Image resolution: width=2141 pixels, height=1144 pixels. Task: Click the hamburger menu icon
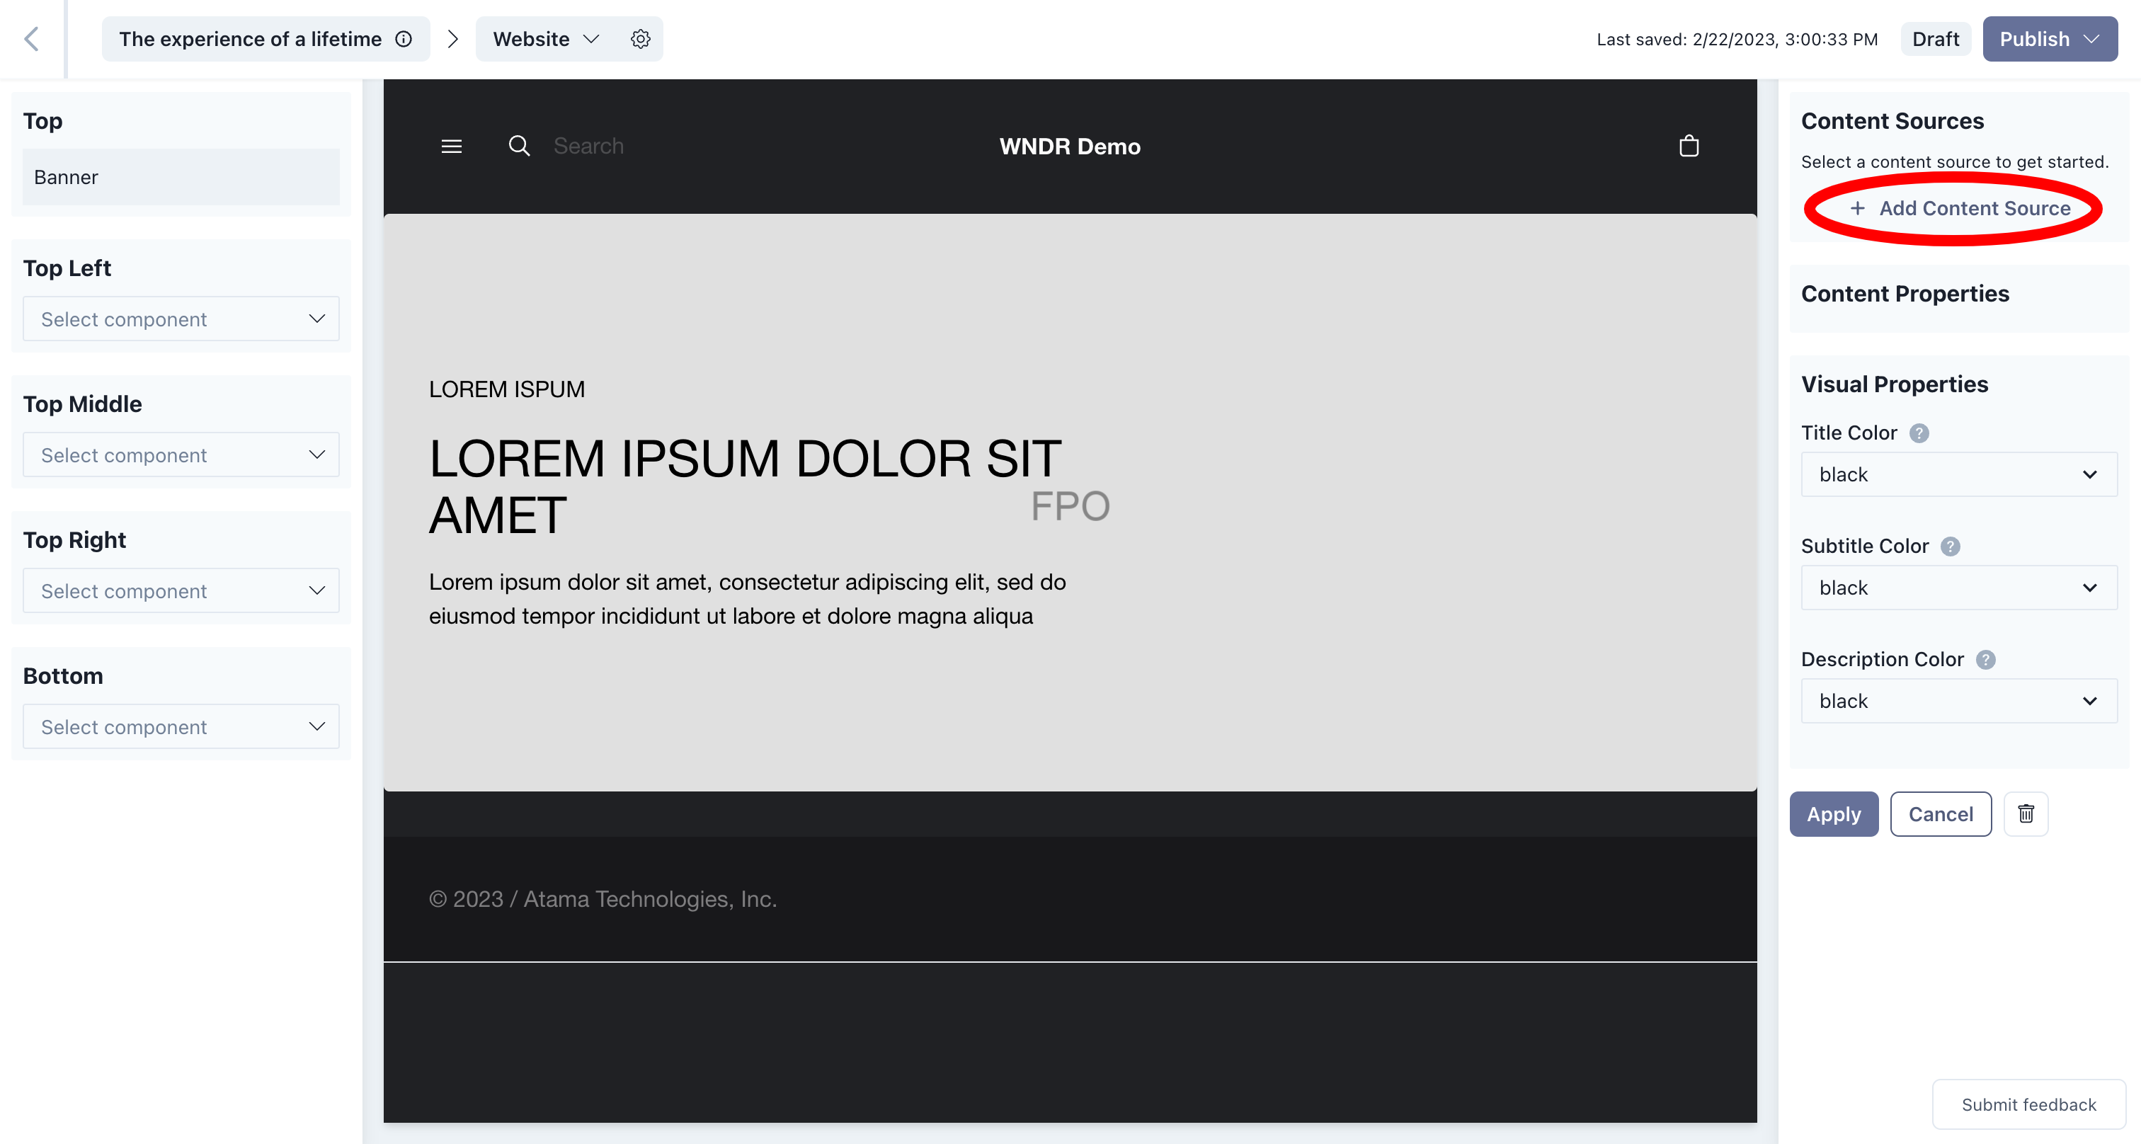click(450, 147)
